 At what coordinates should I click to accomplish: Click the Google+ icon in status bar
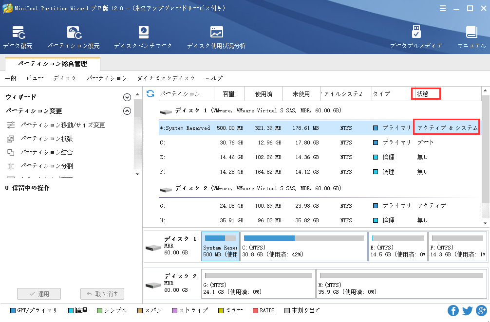tap(480, 310)
